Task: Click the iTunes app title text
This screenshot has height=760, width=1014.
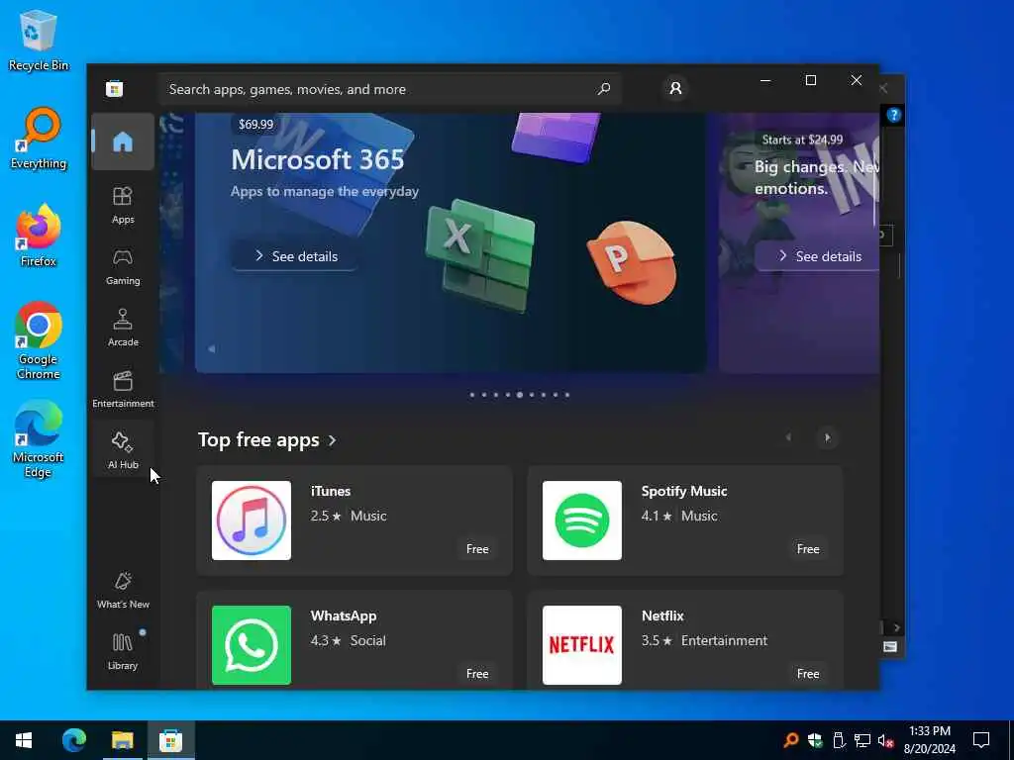Action: coord(331,491)
